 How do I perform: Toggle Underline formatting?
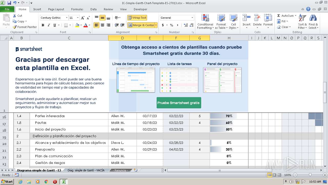tap(55, 25)
